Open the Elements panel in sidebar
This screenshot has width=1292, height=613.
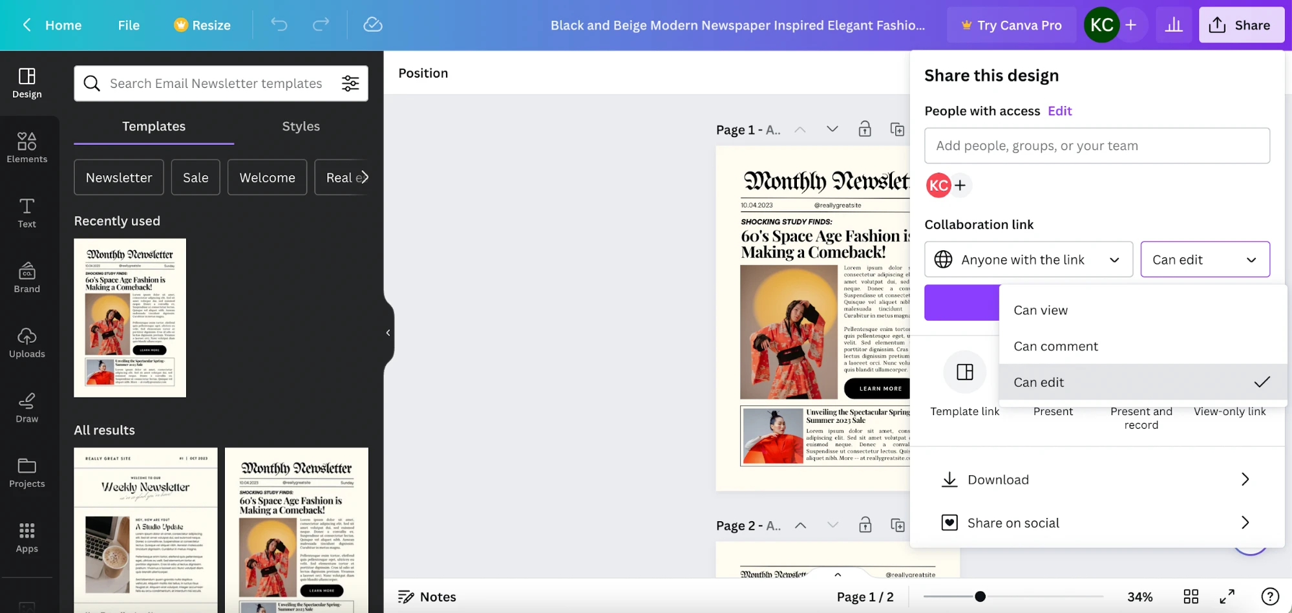coord(26,147)
